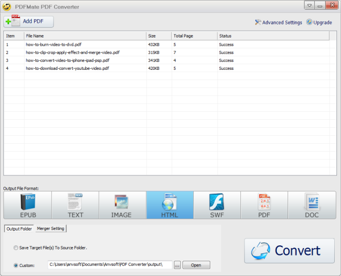Click the 315KB size cell
Viewport: 341px width, 276px height.
[154, 52]
